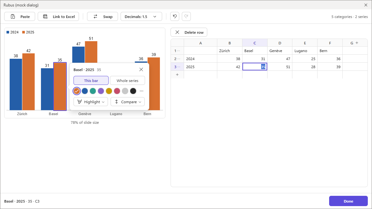Click the undo arrow icon

pos(175,16)
